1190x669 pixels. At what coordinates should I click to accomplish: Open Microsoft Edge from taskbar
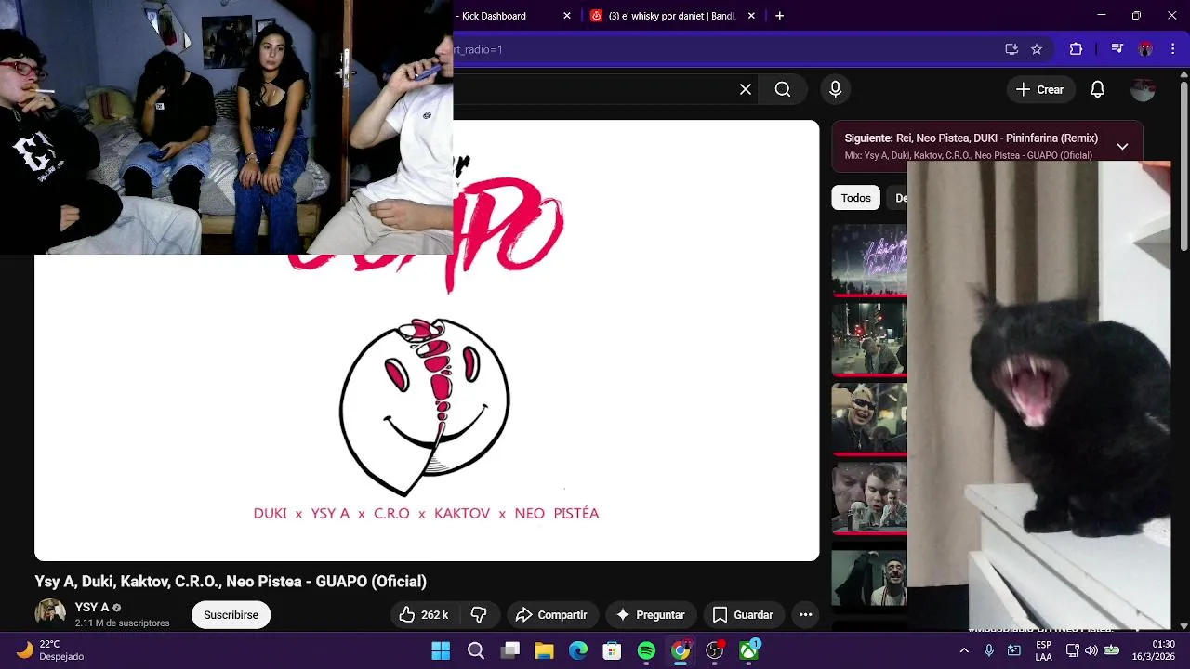point(578,650)
